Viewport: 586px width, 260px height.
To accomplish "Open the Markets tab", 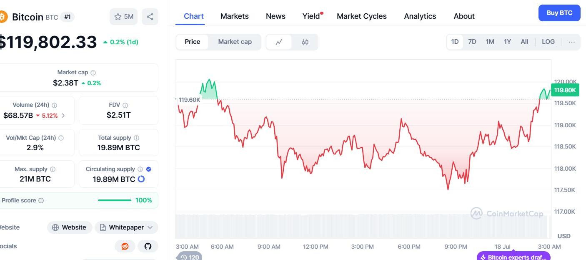I will 234,16.
